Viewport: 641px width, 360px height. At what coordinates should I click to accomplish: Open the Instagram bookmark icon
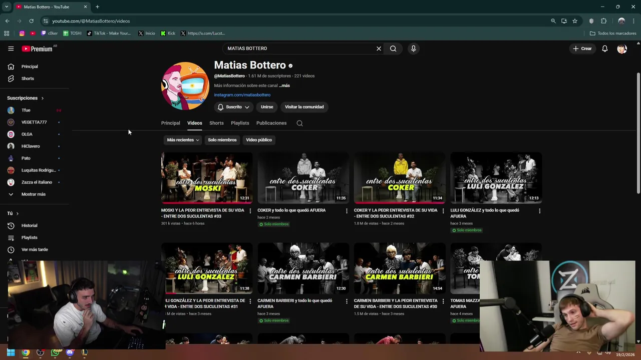pos(22,33)
